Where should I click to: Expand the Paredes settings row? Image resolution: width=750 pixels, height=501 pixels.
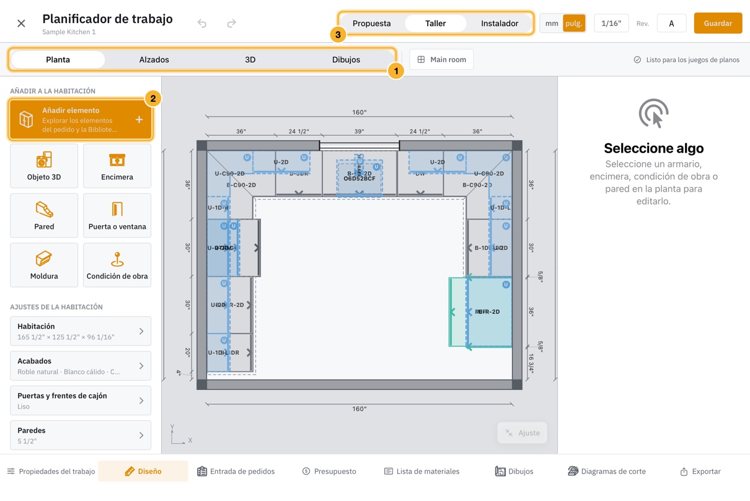(x=81, y=435)
